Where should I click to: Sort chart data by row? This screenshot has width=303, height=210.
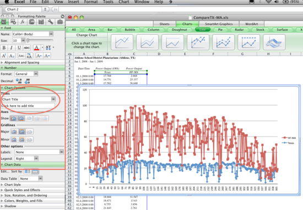pyautogui.click(x=28, y=171)
